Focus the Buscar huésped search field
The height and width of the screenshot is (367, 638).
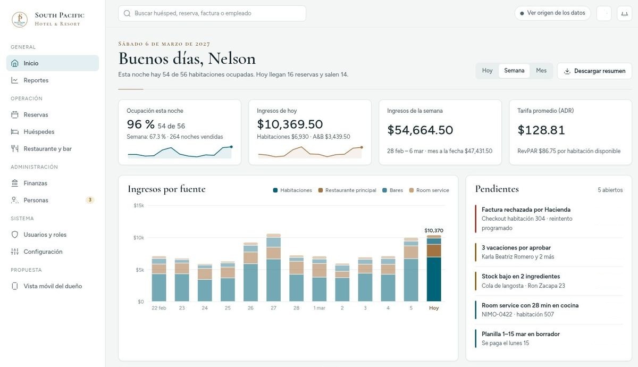click(x=212, y=13)
